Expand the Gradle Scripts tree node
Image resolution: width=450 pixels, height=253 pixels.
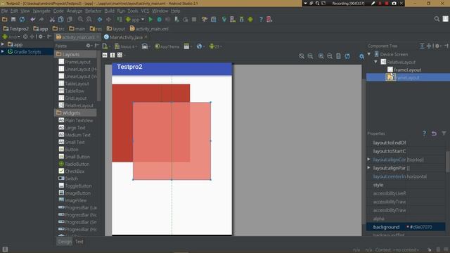click(3, 51)
